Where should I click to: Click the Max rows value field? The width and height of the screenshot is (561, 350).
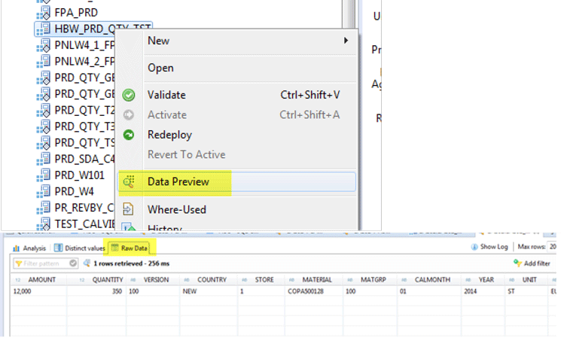click(553, 247)
